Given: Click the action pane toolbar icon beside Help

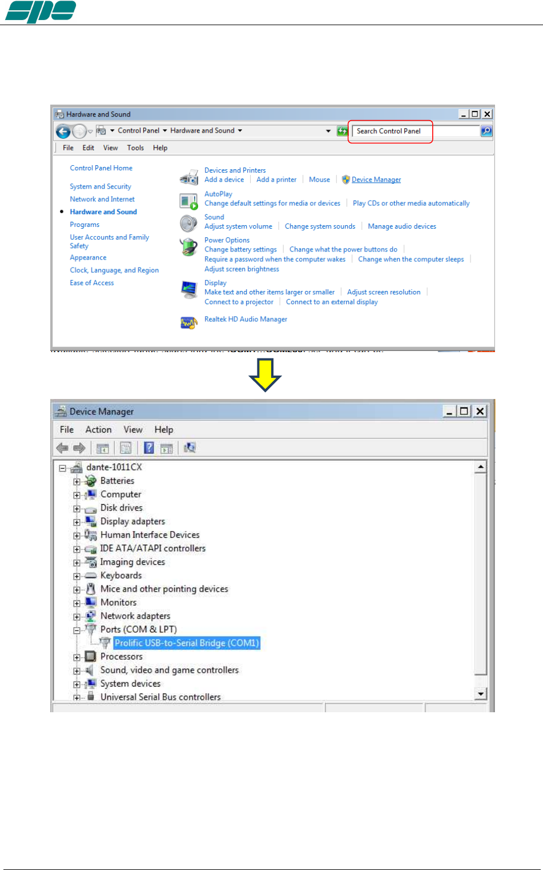Looking at the screenshot, I should [166, 448].
